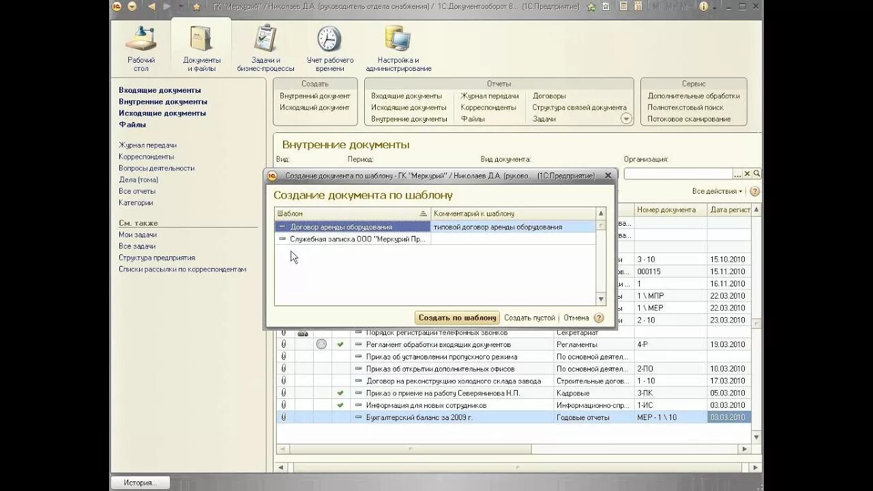Viewport: 873px width, 491px height.
Task: Click paperclip icon on Бухгалтерский баланс row
Action: pos(284,417)
